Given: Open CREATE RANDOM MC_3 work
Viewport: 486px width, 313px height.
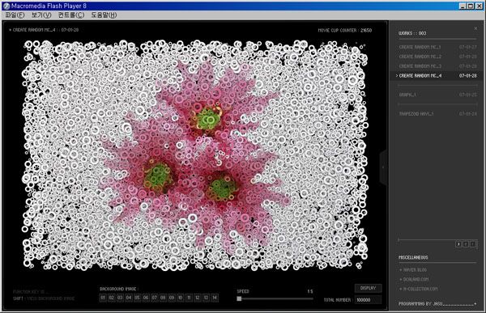Looking at the screenshot, I should point(437,66).
